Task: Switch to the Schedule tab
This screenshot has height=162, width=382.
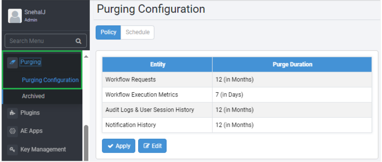Action: pos(137,32)
